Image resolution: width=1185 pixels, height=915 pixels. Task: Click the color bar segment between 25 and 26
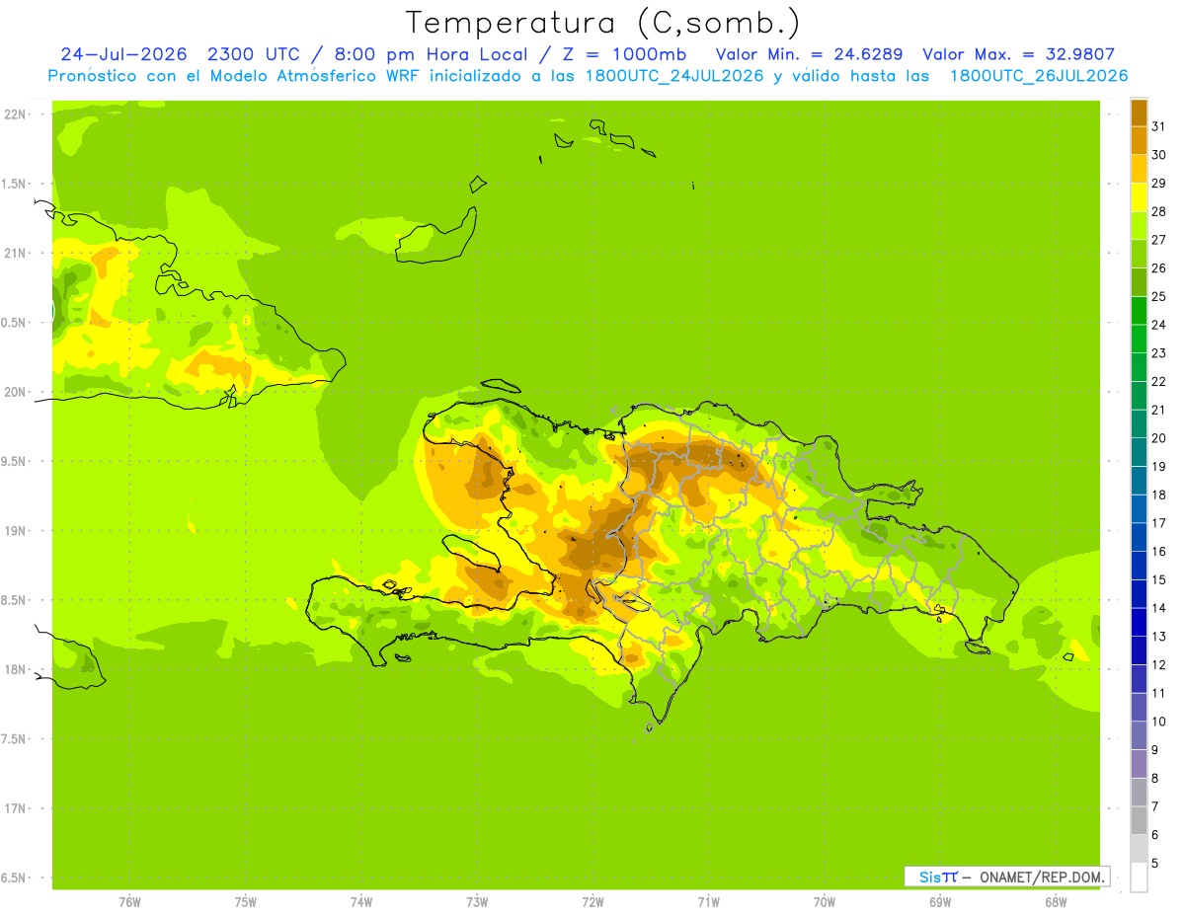[x=1139, y=281]
